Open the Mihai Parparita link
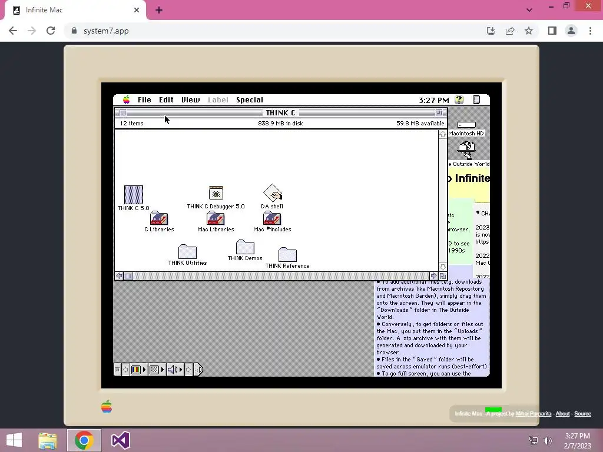603x452 pixels. [x=534, y=414]
